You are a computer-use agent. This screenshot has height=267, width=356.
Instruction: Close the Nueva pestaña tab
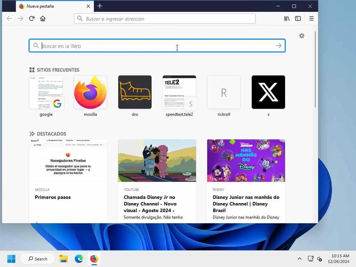point(88,6)
